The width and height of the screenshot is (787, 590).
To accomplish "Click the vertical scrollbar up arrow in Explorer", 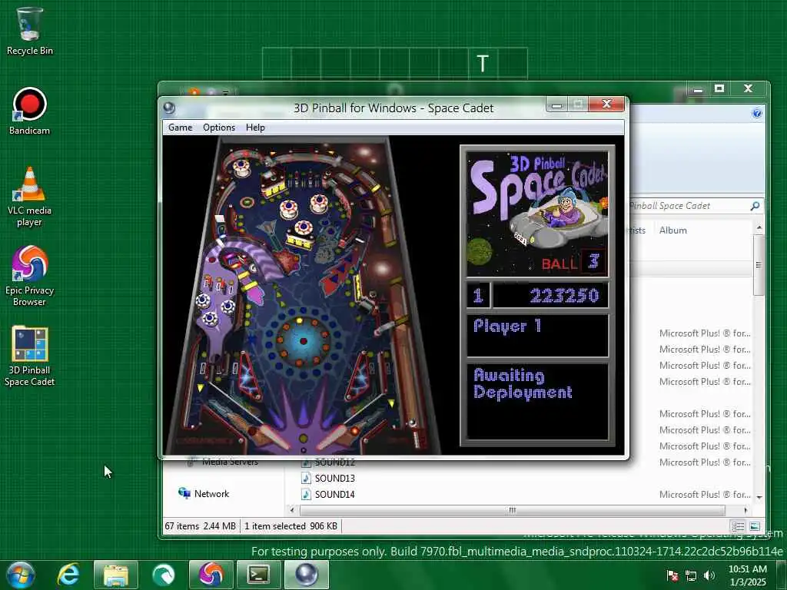I will coord(759,227).
